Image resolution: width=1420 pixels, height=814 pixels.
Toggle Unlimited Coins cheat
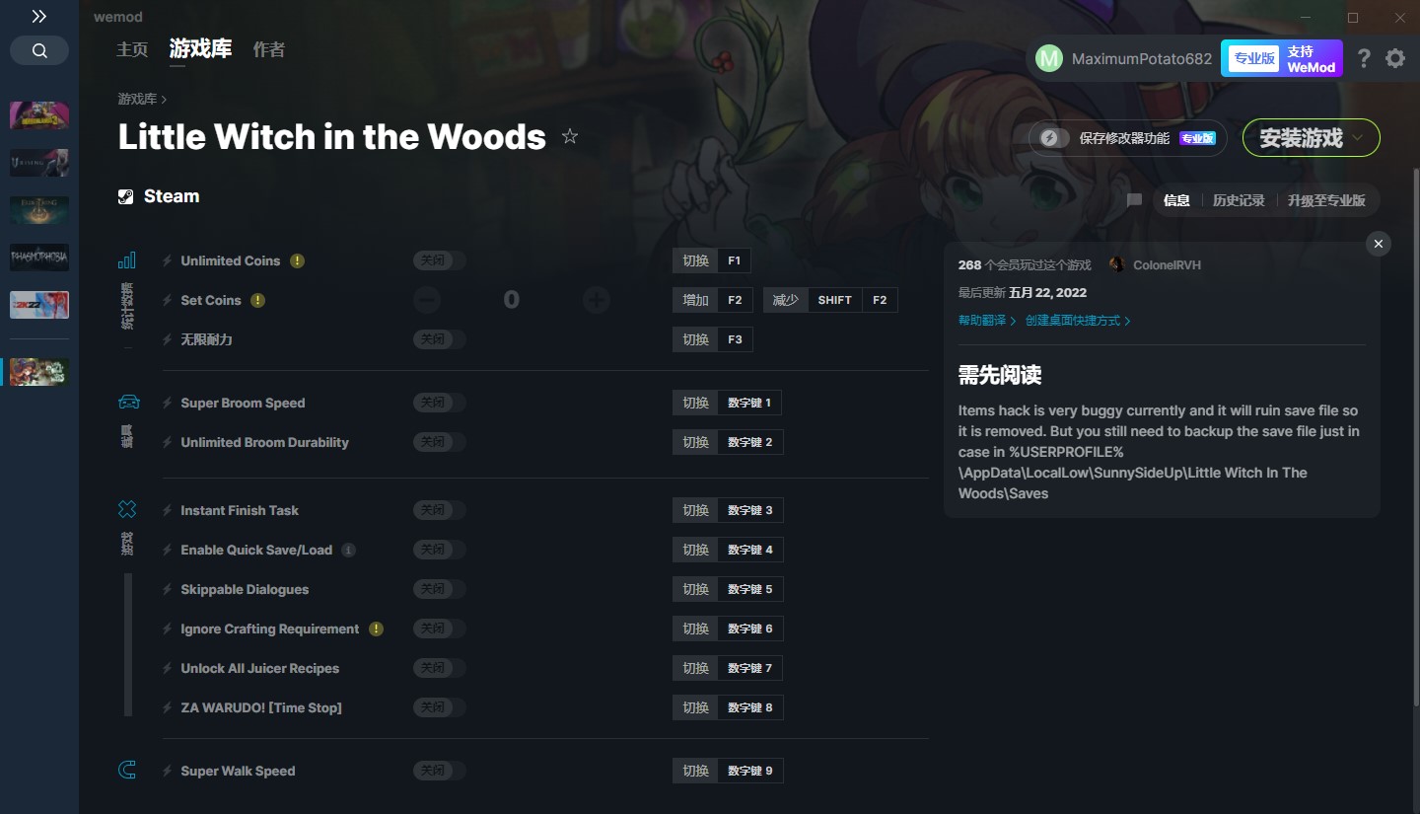tap(439, 260)
